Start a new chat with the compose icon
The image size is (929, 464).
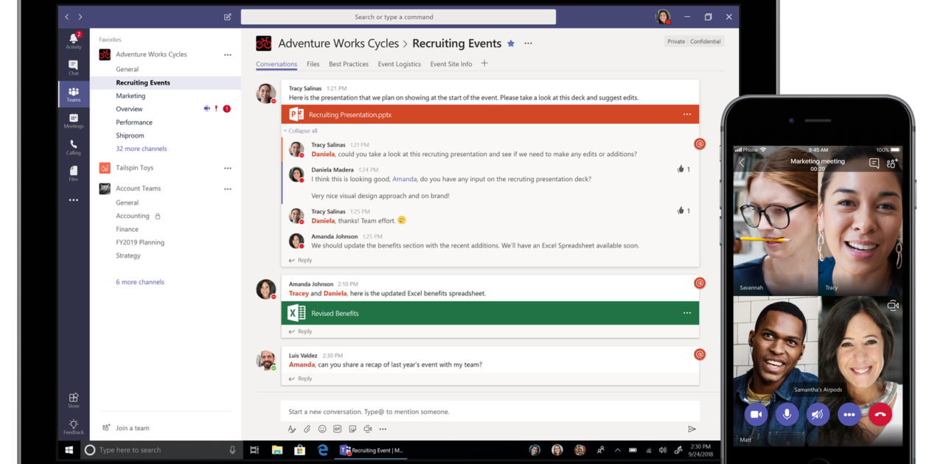tap(228, 16)
